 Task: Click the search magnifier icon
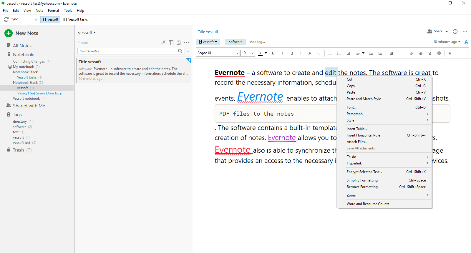point(180,51)
